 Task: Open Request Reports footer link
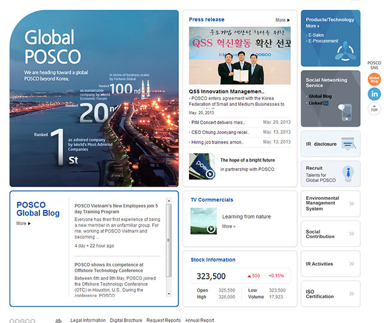(x=163, y=320)
